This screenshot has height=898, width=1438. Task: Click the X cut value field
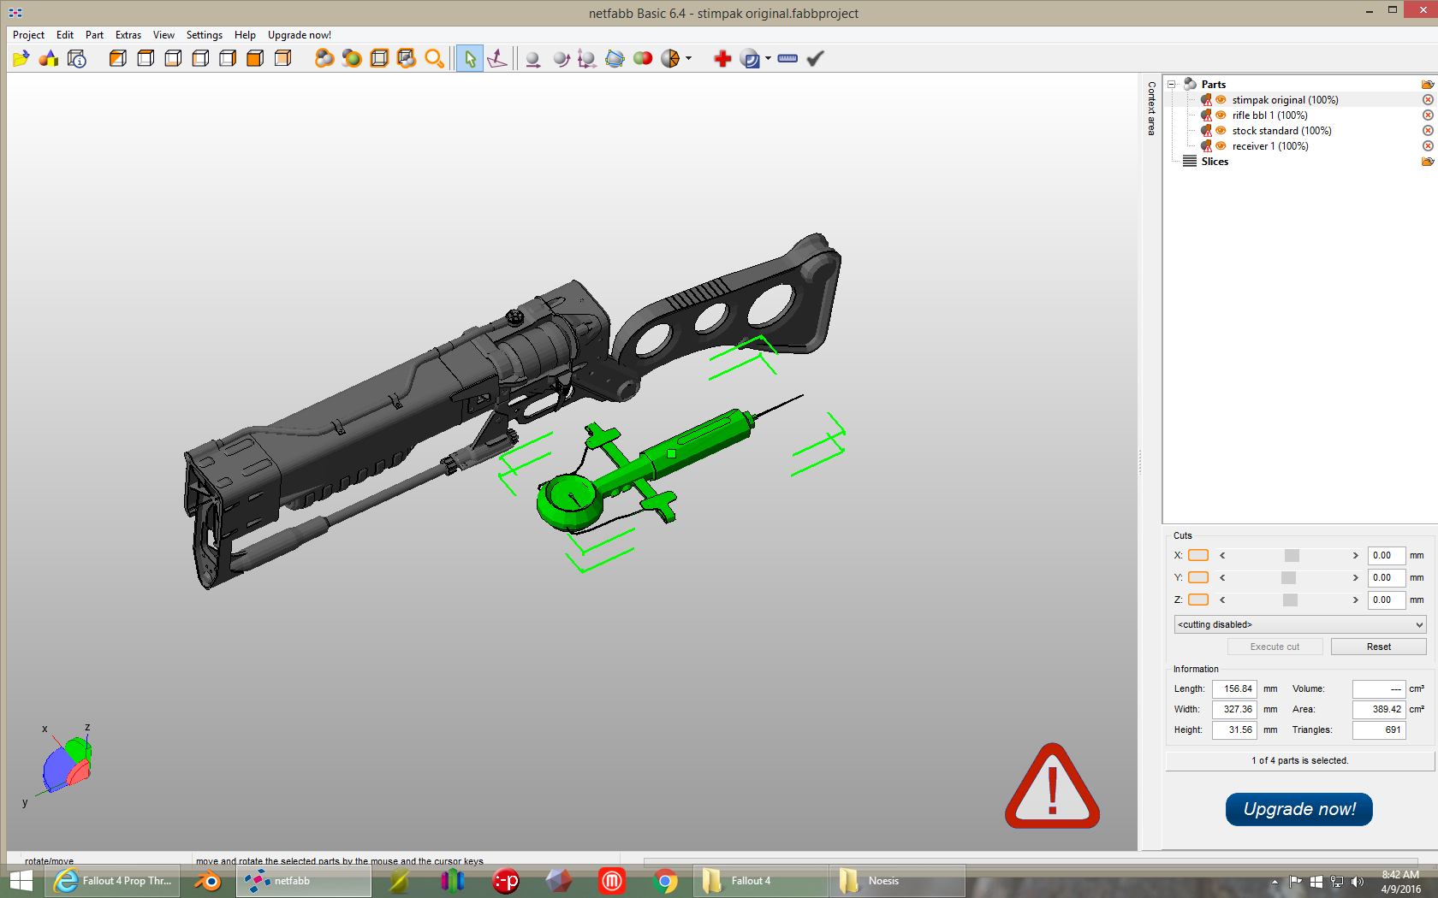point(1386,555)
